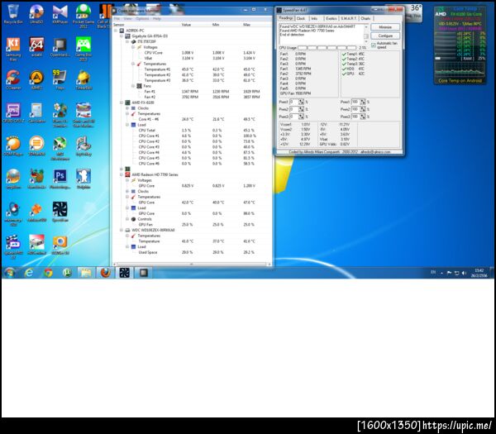Expand Clocks under AMD FX-6100
Viewport: 496px width, 434px height.
pyautogui.click(x=127, y=108)
